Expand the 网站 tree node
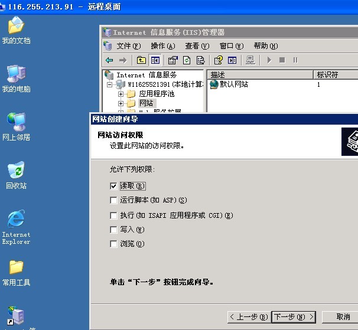 coord(121,103)
